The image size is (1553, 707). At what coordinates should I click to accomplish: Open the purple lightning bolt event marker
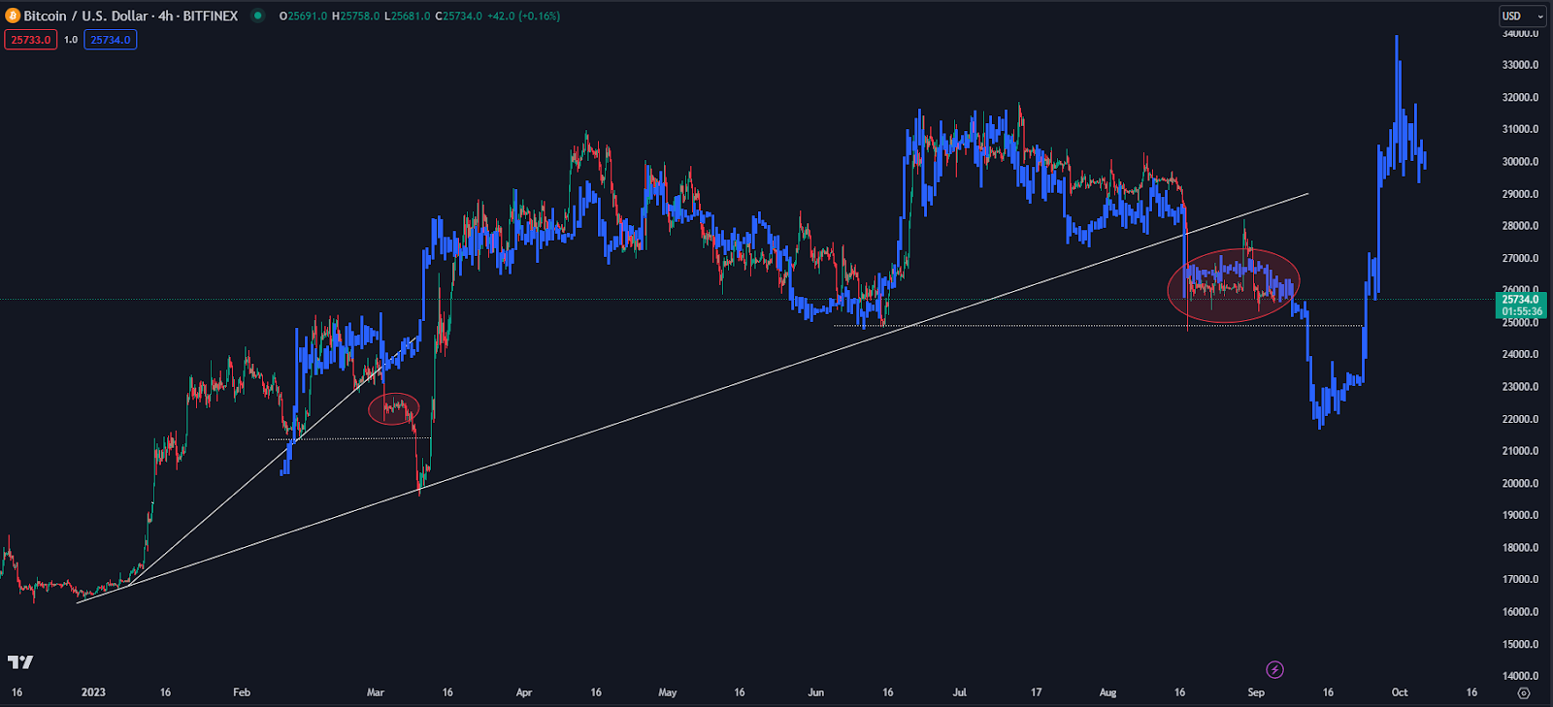(1274, 669)
